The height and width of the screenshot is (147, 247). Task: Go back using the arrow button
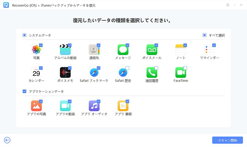[7, 140]
